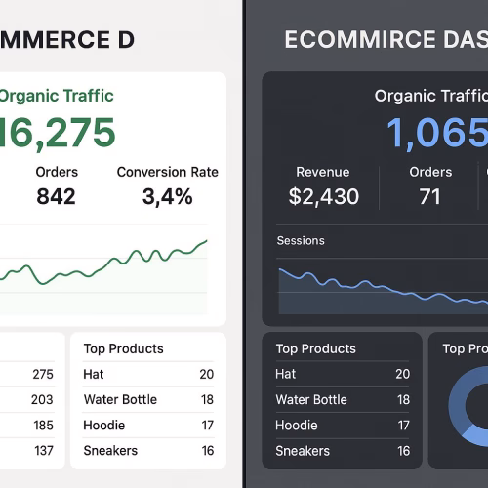
Task: Click the 3,4% conversion rate value
Action: [168, 197]
